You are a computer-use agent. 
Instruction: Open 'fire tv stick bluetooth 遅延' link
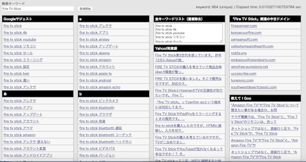[101, 128]
